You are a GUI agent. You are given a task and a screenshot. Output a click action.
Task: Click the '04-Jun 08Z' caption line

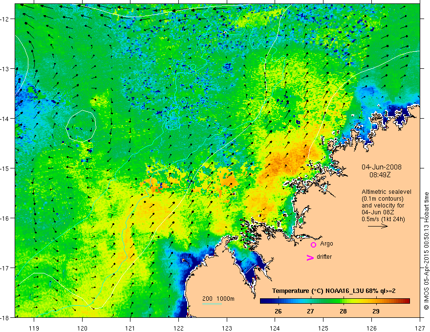pyautogui.click(x=379, y=212)
